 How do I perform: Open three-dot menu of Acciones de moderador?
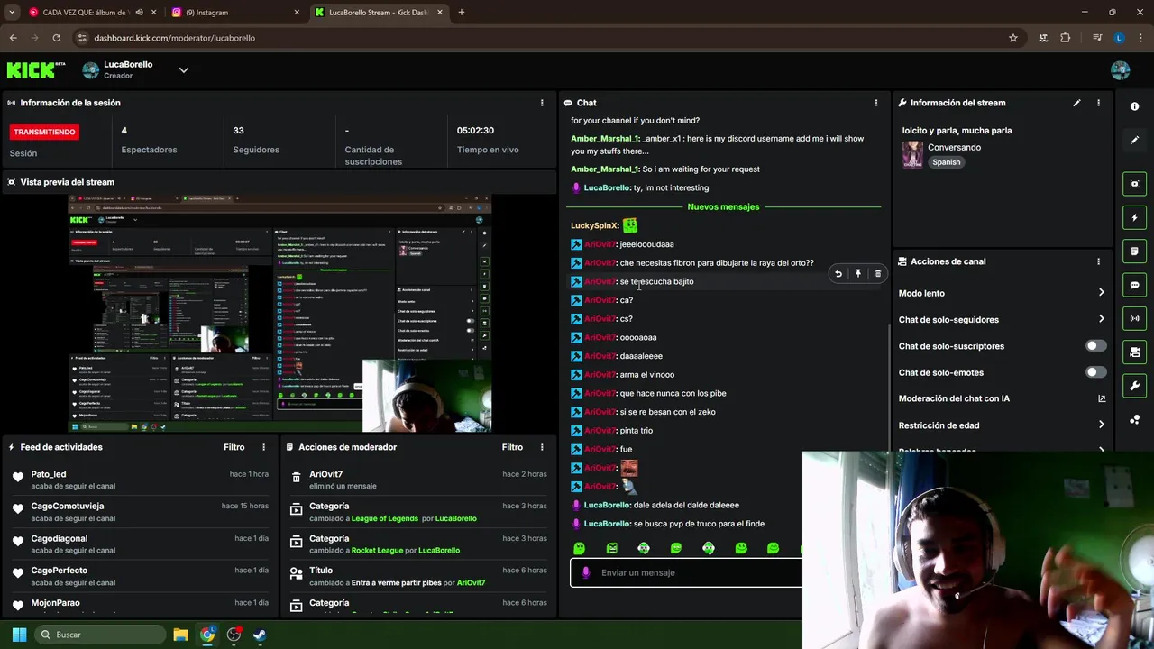tap(542, 447)
